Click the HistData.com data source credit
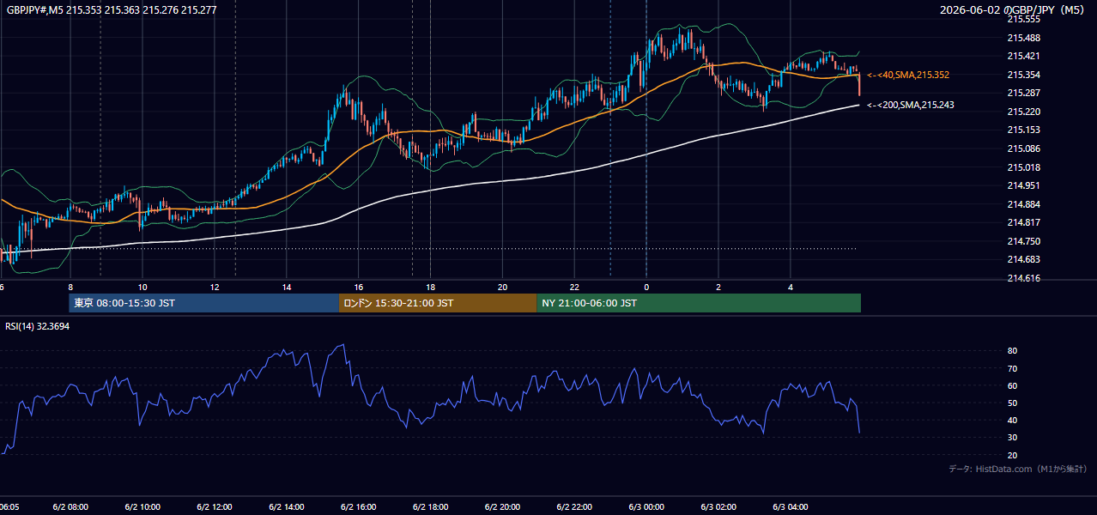Viewport: 1097px width, 515px height. coord(1018,469)
